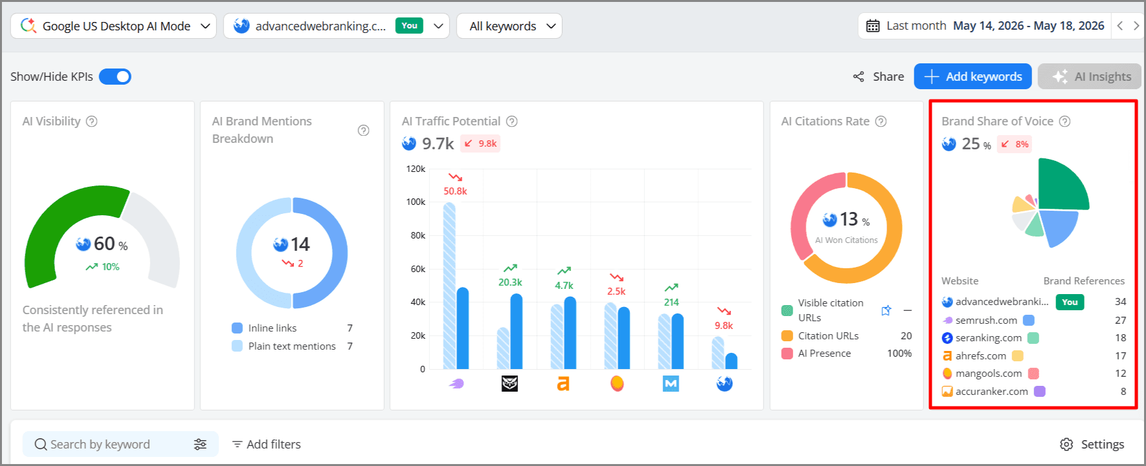The width and height of the screenshot is (1146, 466).
Task: Open the Google US Desktop AI Mode dropdown
Action: pyautogui.click(x=113, y=26)
